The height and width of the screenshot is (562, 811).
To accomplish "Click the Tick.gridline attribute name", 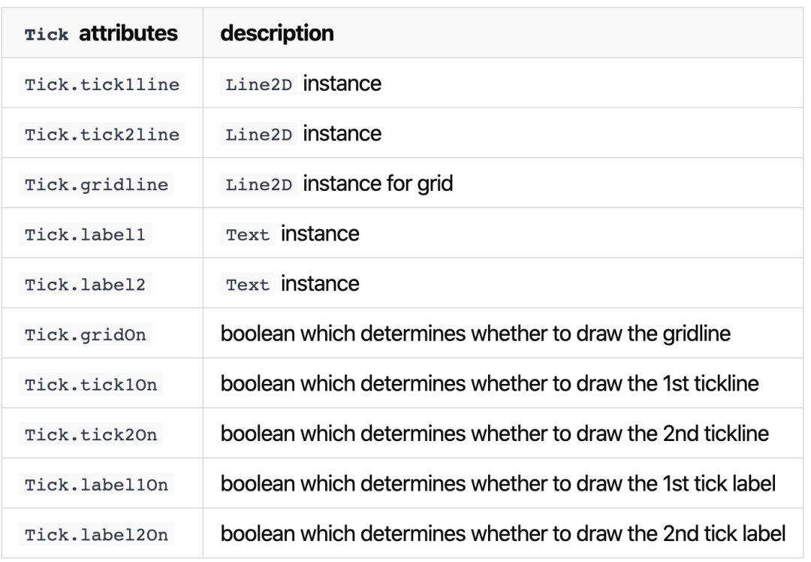I will pos(96,184).
